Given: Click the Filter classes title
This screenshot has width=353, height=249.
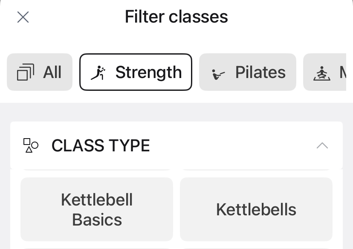Looking at the screenshot, I should (176, 17).
